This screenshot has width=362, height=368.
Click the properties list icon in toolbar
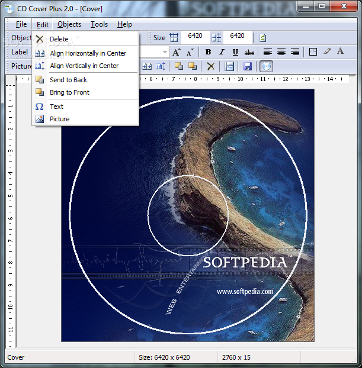tap(229, 66)
